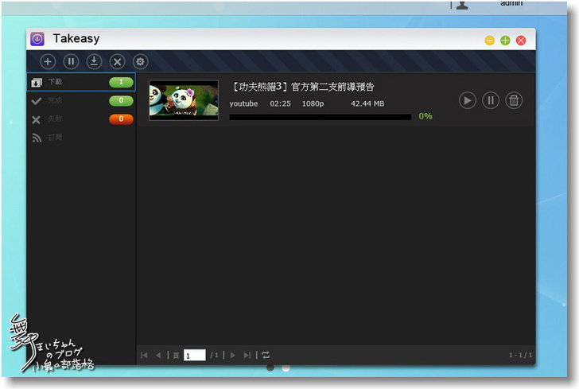Screen dimensions: 579x389
Task: Click the 功夫熊貓3 video title
Action: (302, 87)
